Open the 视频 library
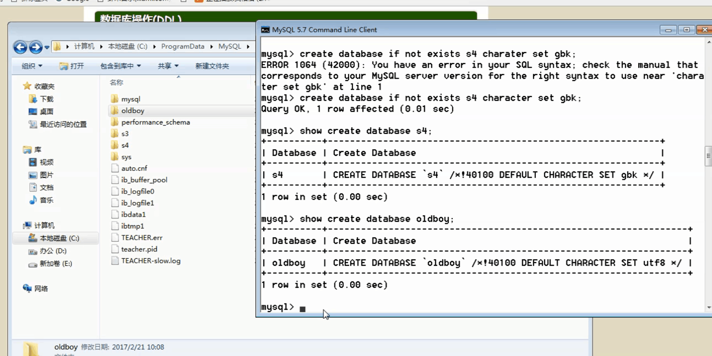This screenshot has height=356, width=712. point(46,162)
